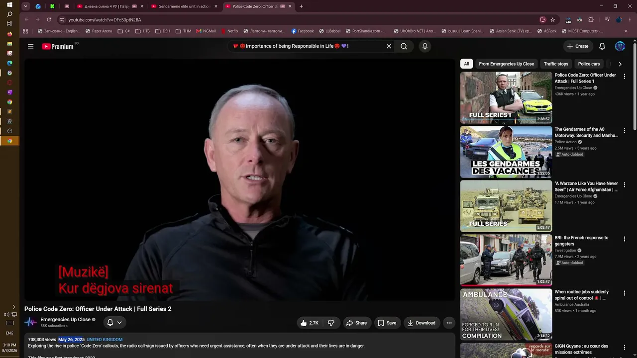Reload the page with refresh button
The image size is (637, 358).
[49, 20]
